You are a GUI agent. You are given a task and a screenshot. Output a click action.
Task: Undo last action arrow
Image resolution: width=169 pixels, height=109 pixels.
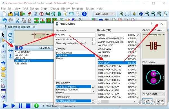coord(5,20)
